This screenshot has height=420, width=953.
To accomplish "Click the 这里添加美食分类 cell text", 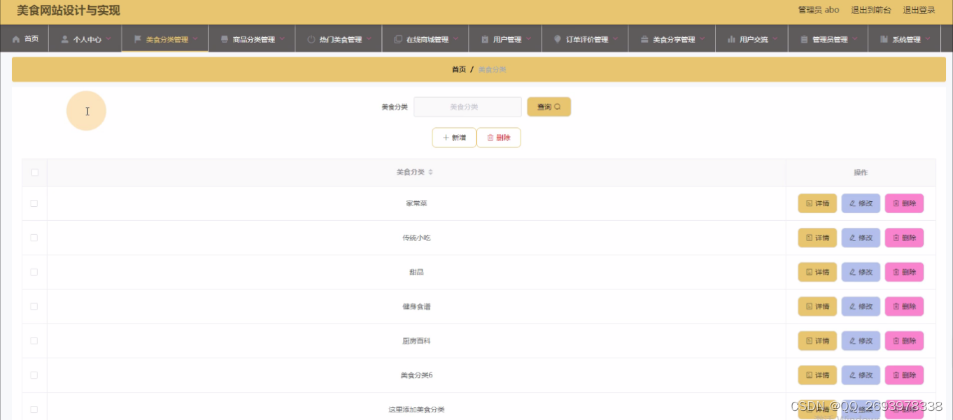I will [x=416, y=410].
